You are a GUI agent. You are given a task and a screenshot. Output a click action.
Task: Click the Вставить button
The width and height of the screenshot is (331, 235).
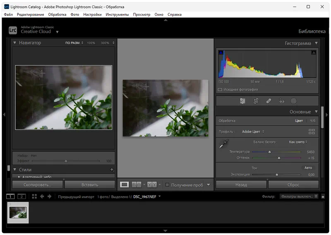(x=90, y=185)
